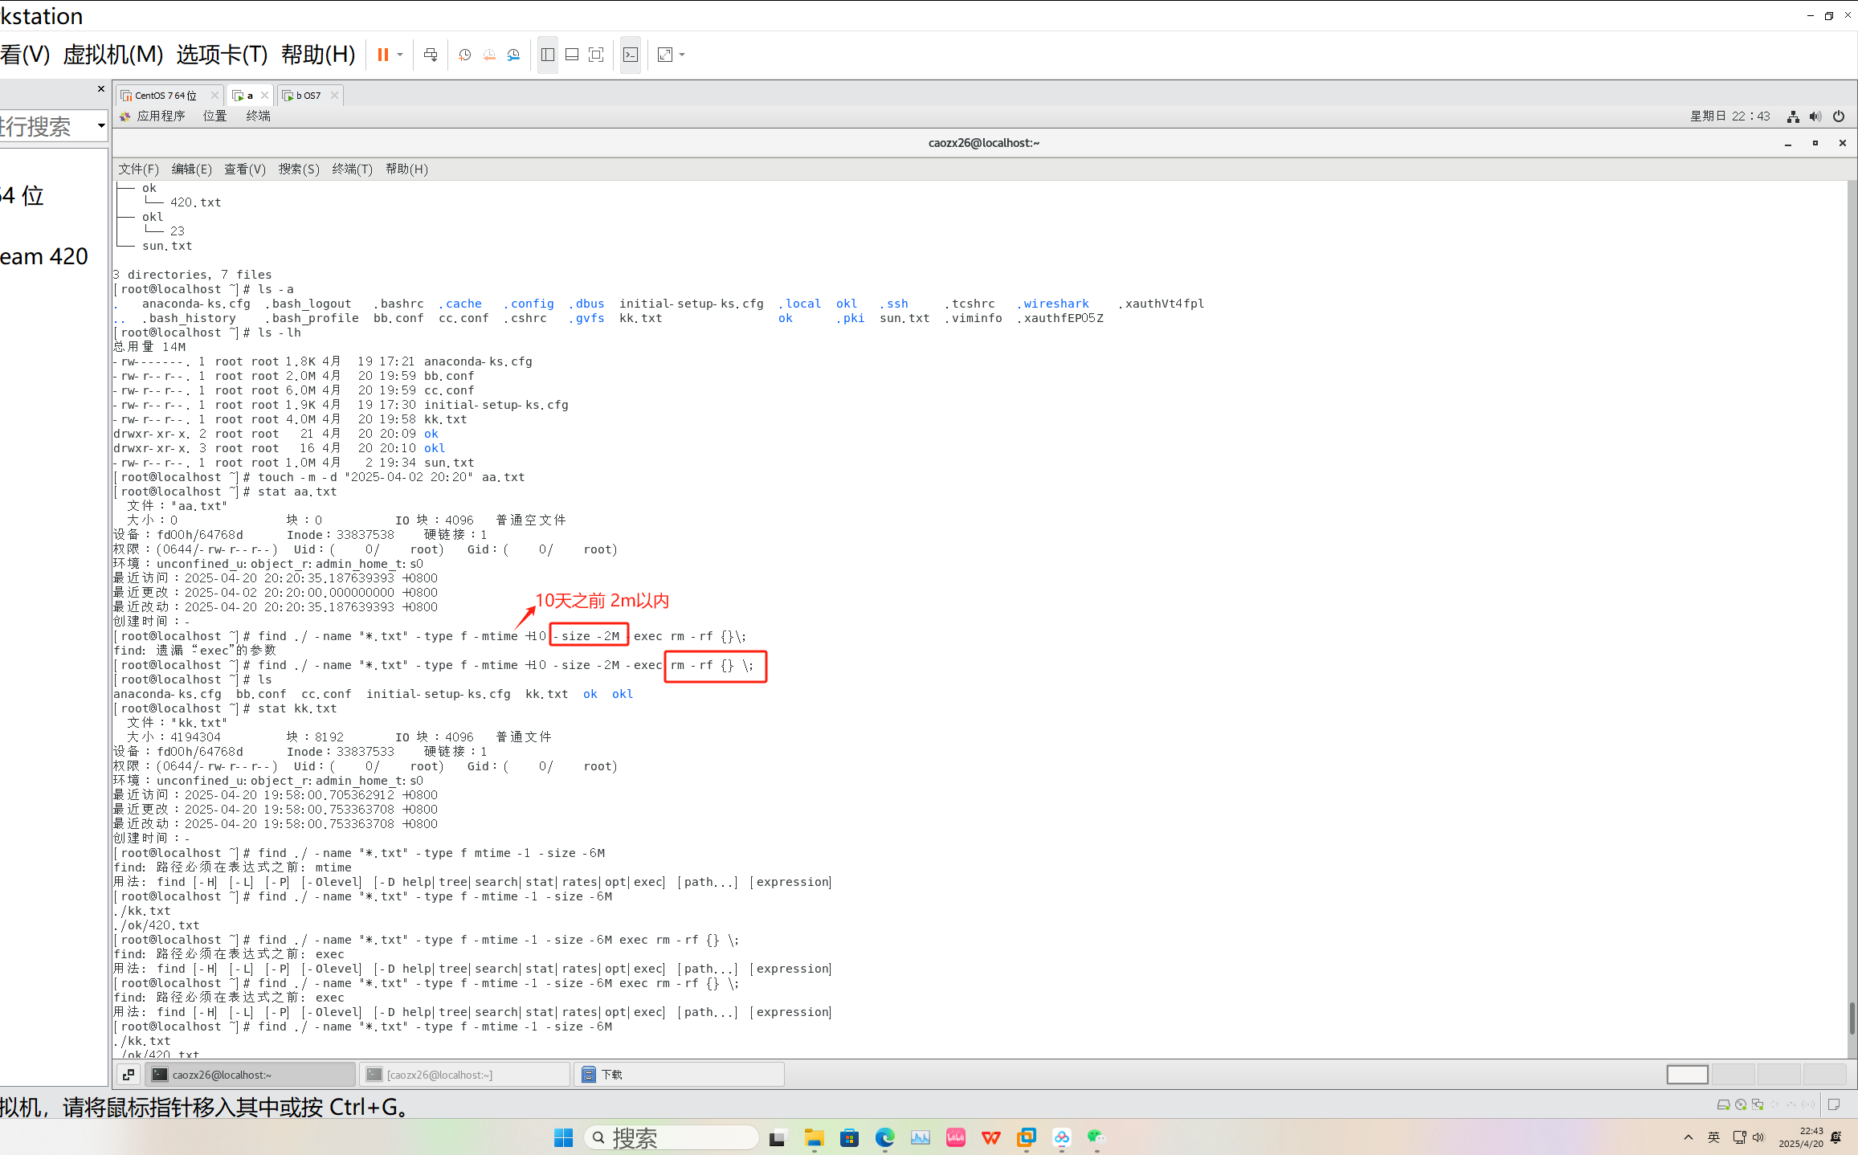Screen dimensions: 1858x1155
Task: Switch to the 下载 taskbar window button
Action: (x=677, y=1074)
